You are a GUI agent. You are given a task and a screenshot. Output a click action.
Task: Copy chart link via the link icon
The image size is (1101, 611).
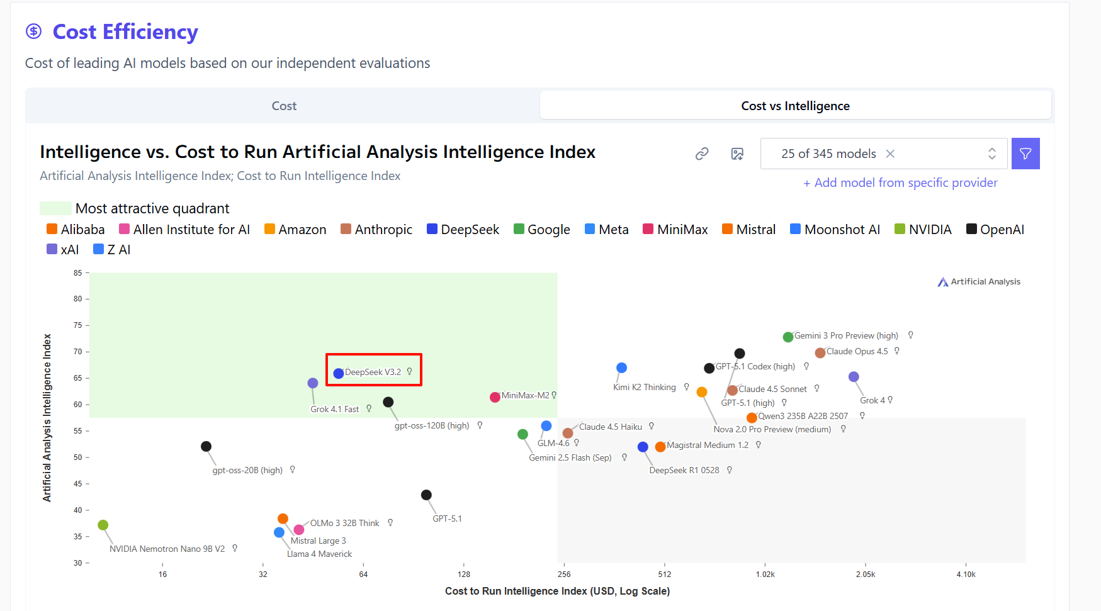click(702, 154)
